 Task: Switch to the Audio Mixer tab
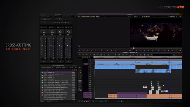(44, 16)
